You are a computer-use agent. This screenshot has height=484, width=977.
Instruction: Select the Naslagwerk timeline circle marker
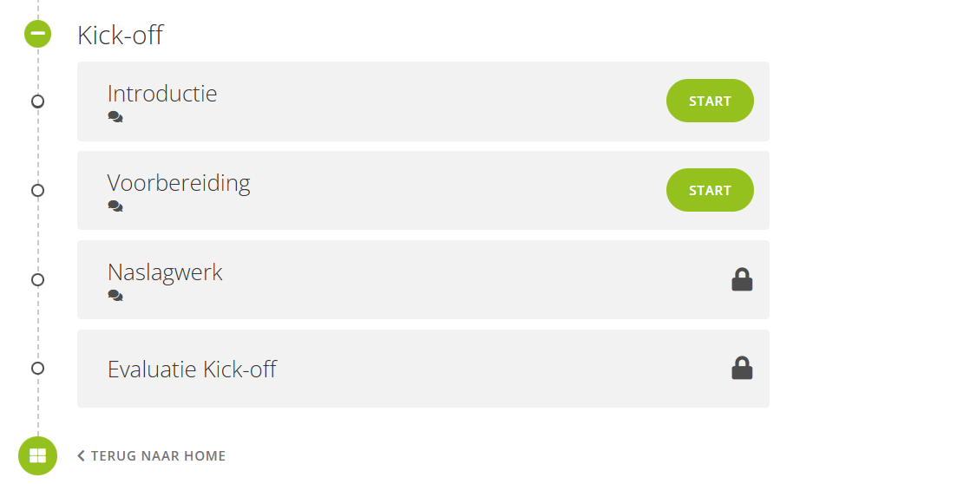(x=37, y=279)
